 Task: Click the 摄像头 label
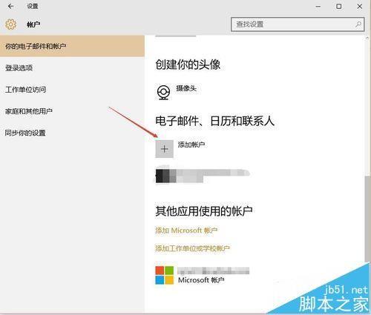pos(186,88)
